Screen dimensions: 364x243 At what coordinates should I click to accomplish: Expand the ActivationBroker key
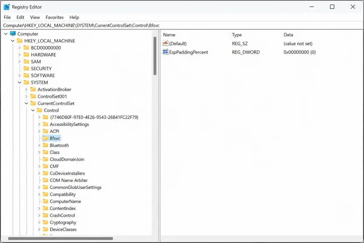coord(26,89)
